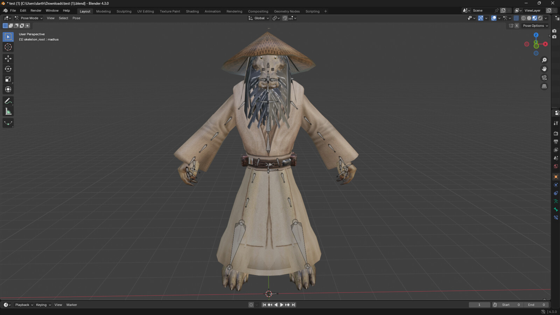Click the red X axis gizmo
This screenshot has height=315, width=560.
tap(545, 44)
